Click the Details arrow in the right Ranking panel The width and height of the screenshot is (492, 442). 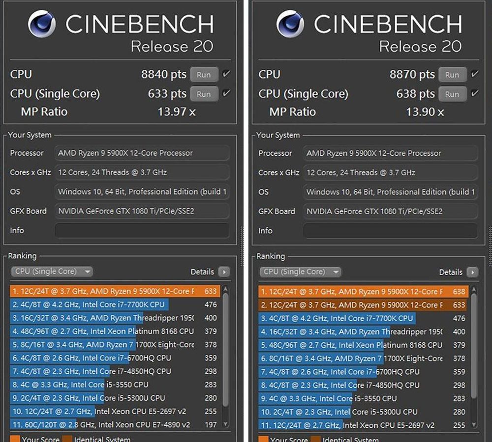(473, 272)
